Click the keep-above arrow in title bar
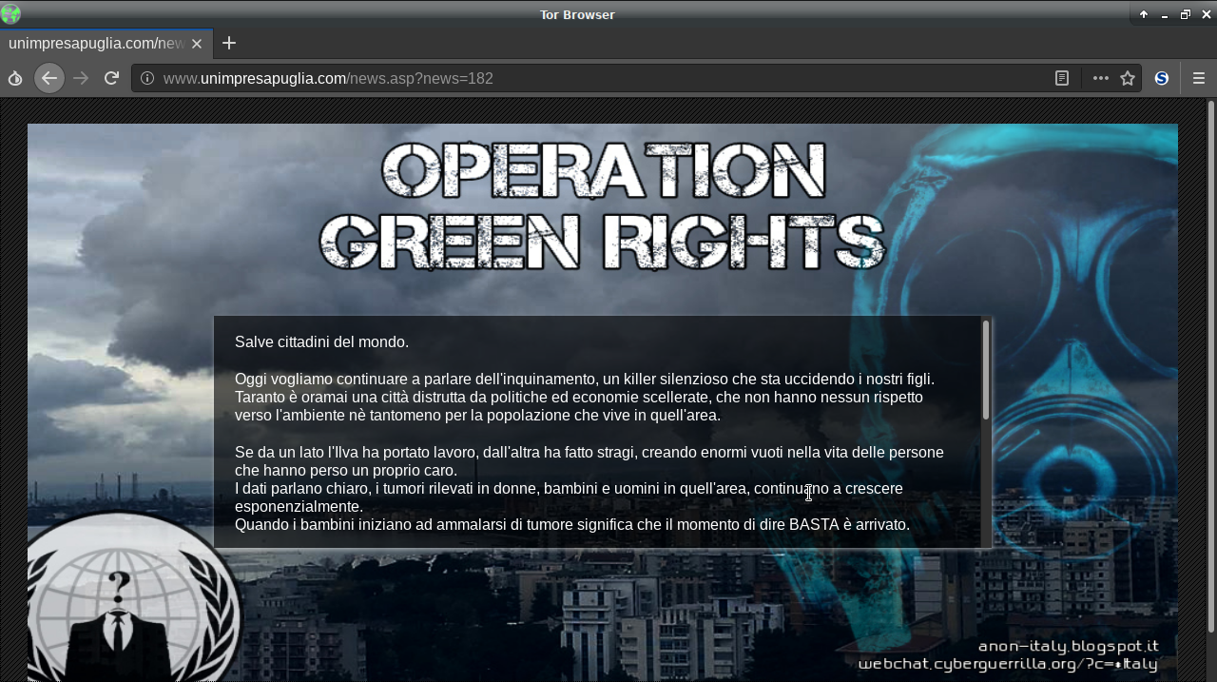This screenshot has width=1217, height=682. (x=1143, y=14)
